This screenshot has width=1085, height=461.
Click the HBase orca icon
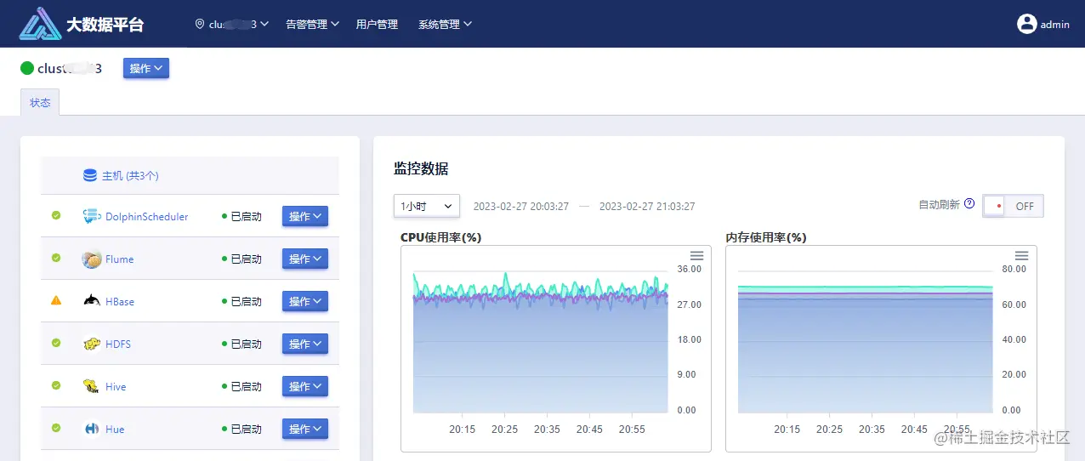point(92,301)
